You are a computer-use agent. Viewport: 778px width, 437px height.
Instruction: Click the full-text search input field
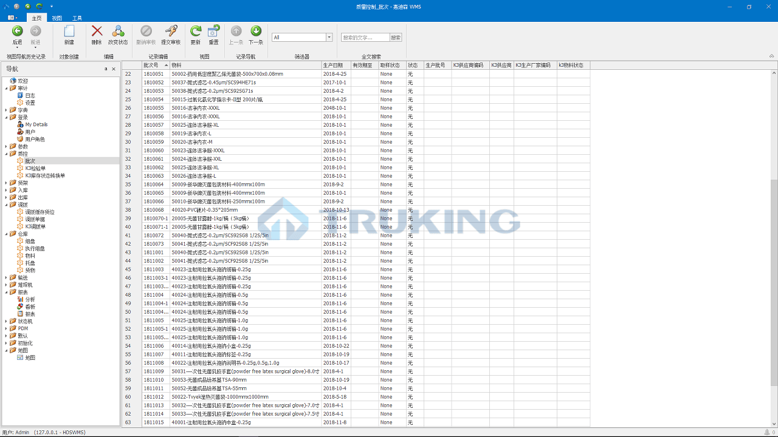click(365, 38)
